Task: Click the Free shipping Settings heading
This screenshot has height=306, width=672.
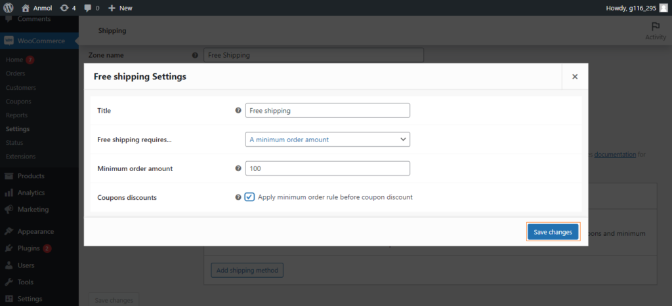Action: pos(140,77)
